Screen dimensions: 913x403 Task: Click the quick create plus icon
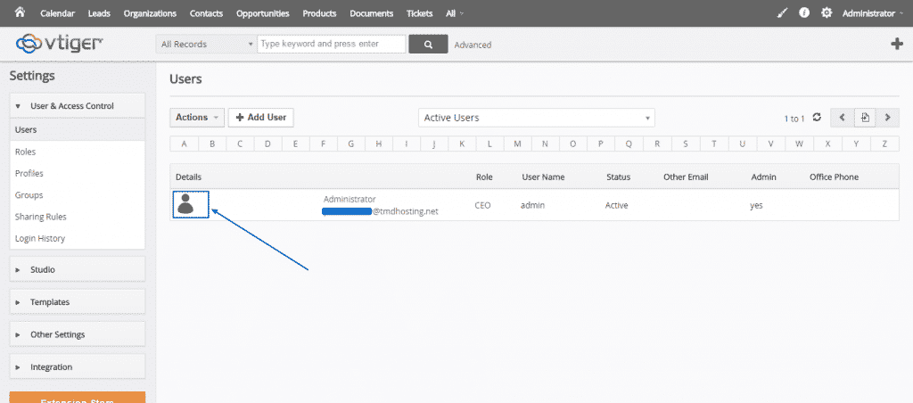897,44
